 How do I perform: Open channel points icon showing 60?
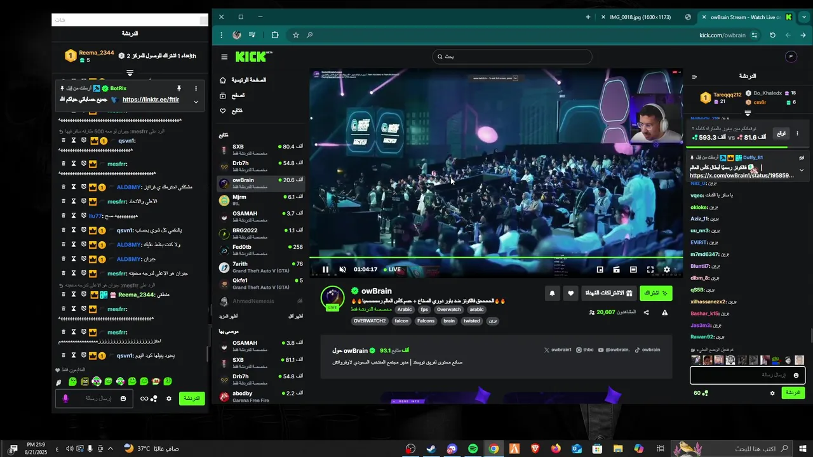701,393
